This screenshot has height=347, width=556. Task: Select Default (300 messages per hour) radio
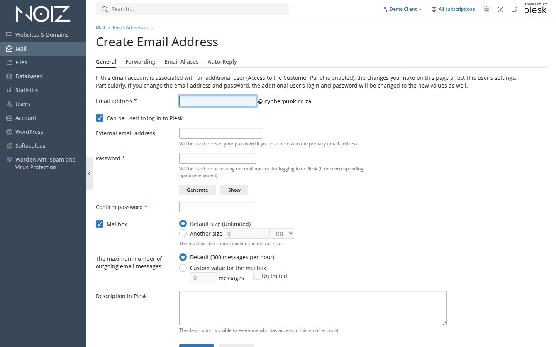click(x=183, y=257)
